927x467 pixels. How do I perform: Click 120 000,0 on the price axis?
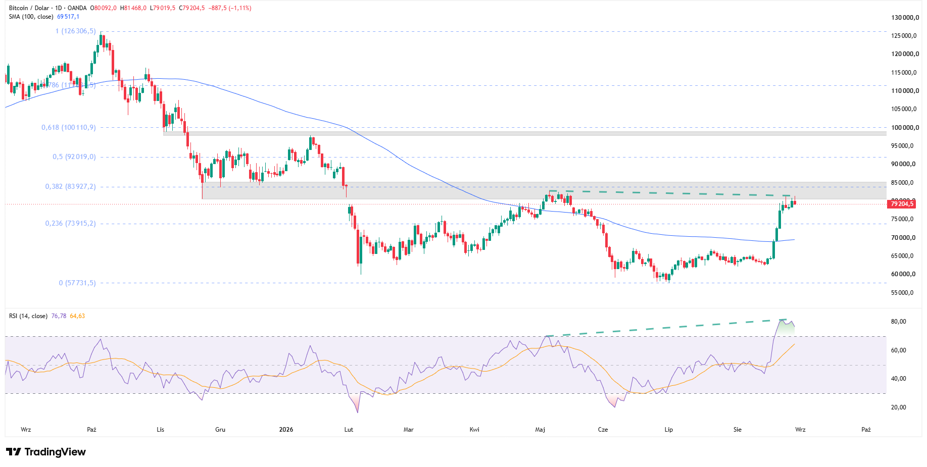(905, 54)
